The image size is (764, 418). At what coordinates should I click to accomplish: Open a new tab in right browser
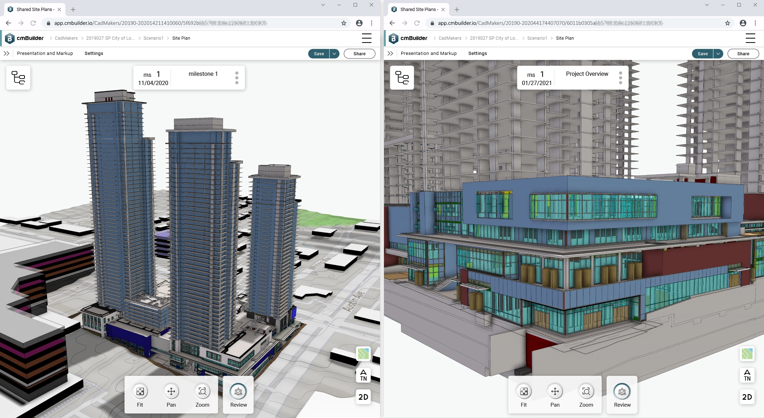click(x=457, y=10)
